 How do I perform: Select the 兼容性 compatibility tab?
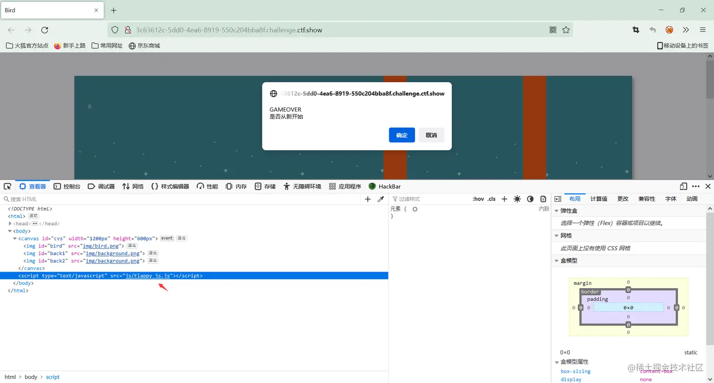[x=646, y=199]
